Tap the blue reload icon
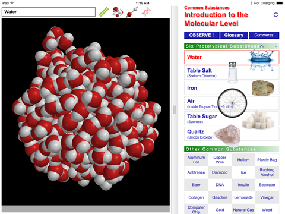 click(275, 15)
